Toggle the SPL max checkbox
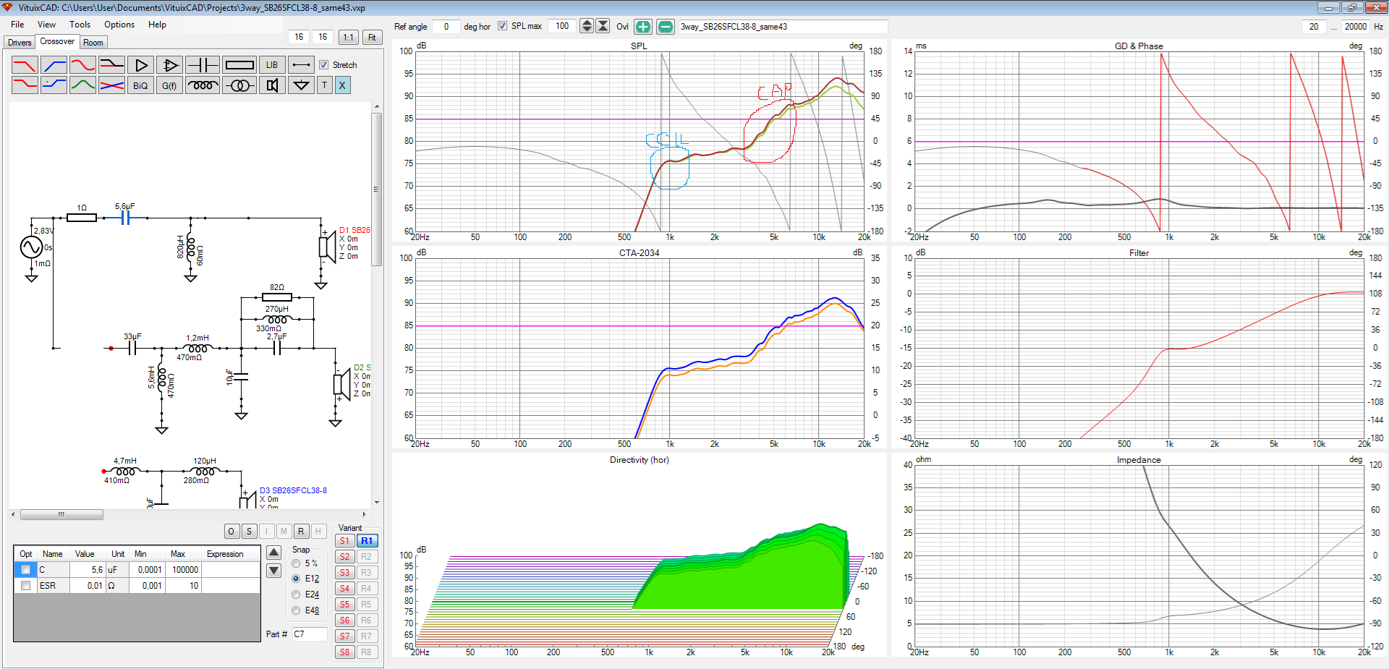 pyautogui.click(x=502, y=26)
